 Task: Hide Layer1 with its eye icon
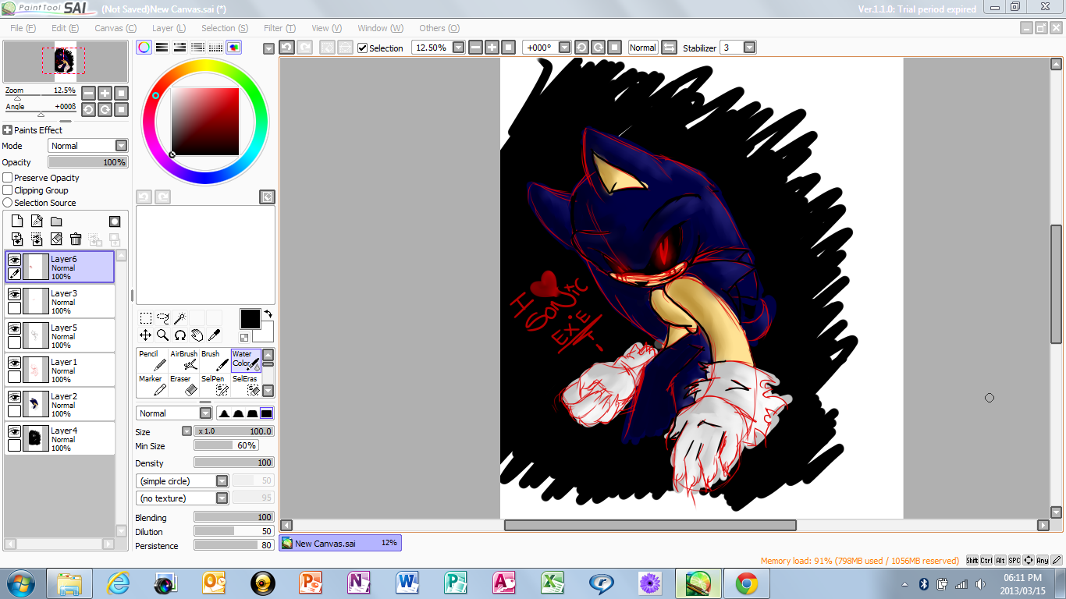pos(14,363)
